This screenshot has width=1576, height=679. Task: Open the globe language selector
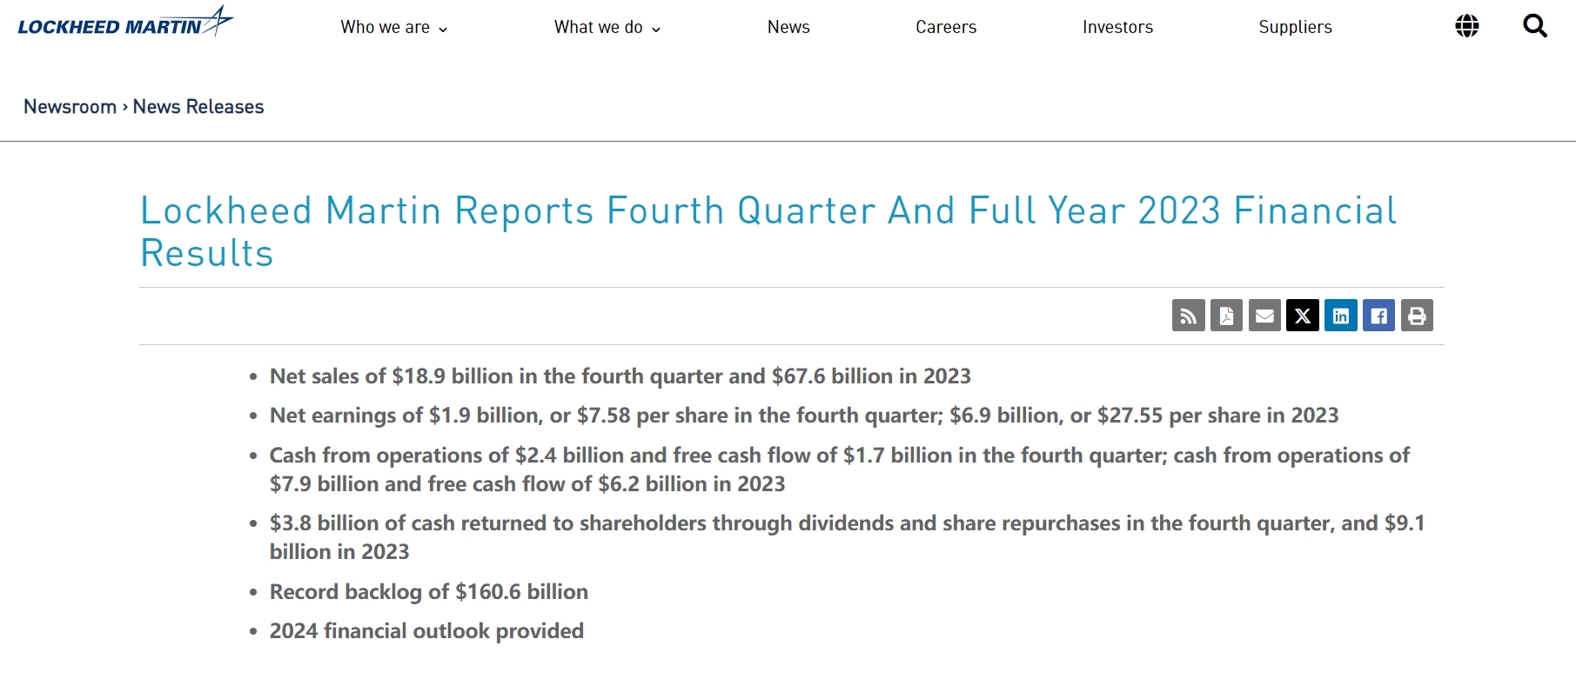[x=1467, y=26]
